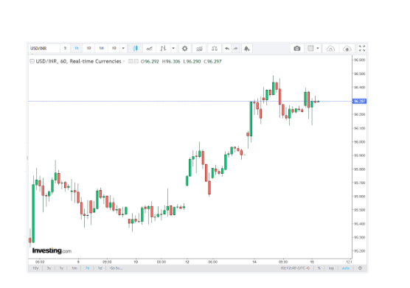Collapse the USD/INR legend with the minus box
This screenshot has height=288, width=410.
click(32, 61)
